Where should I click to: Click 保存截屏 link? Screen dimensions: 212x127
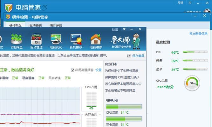(138, 56)
